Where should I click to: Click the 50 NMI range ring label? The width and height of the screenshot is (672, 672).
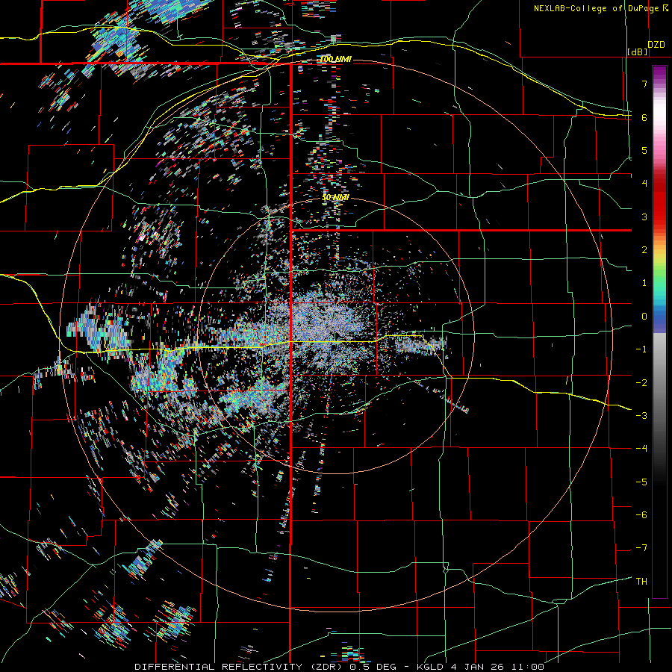pyautogui.click(x=335, y=198)
